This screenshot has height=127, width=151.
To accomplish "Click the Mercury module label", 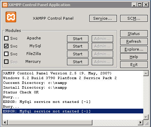I will coord(33,61).
